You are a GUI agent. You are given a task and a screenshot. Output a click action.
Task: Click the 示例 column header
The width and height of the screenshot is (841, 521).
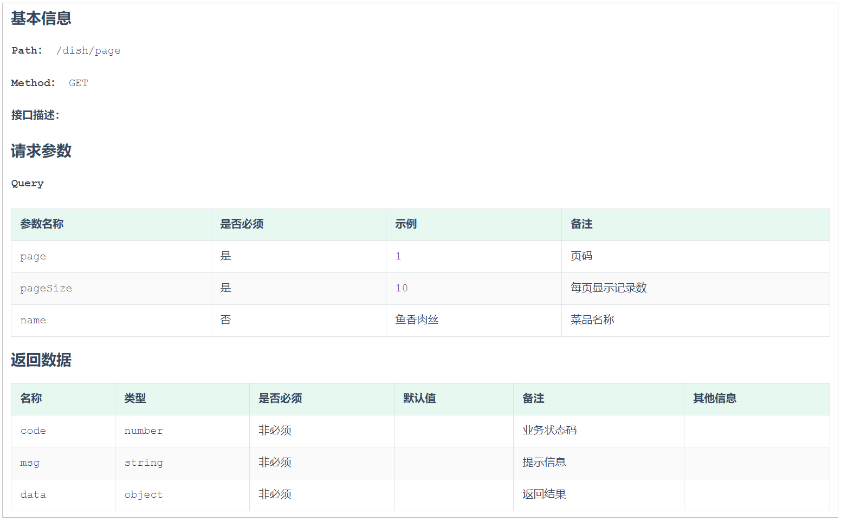tap(406, 224)
